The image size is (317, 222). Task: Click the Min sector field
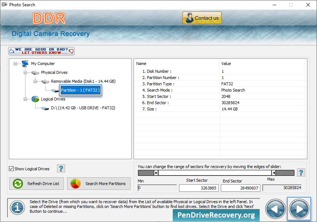tap(157, 188)
